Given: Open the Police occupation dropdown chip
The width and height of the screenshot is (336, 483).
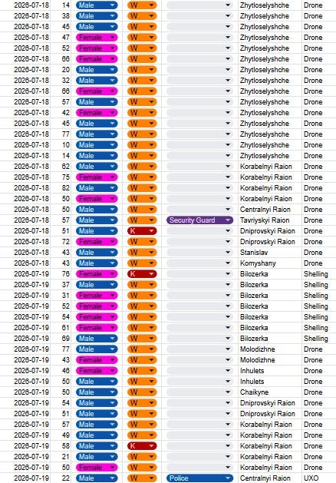Looking at the screenshot, I should click(x=199, y=478).
